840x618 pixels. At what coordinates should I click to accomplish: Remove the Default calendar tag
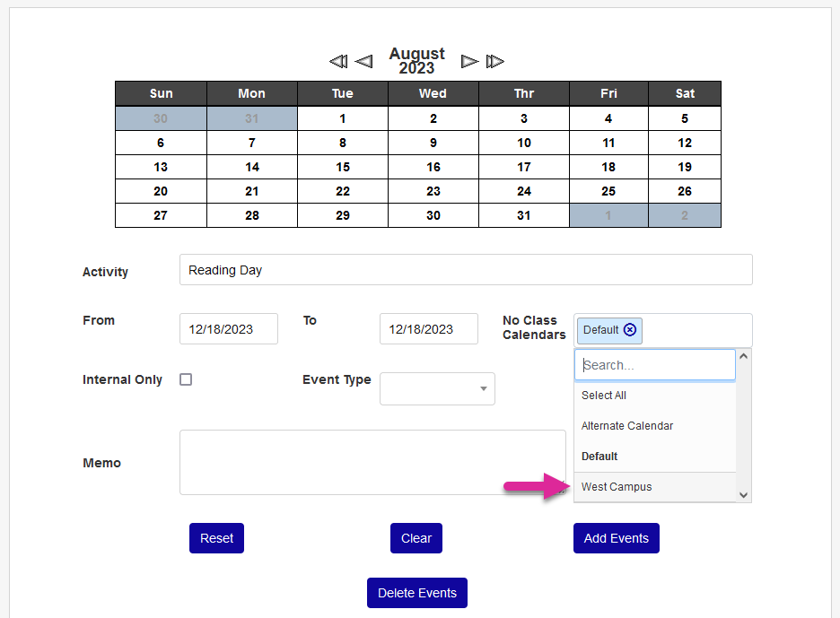[x=630, y=330]
